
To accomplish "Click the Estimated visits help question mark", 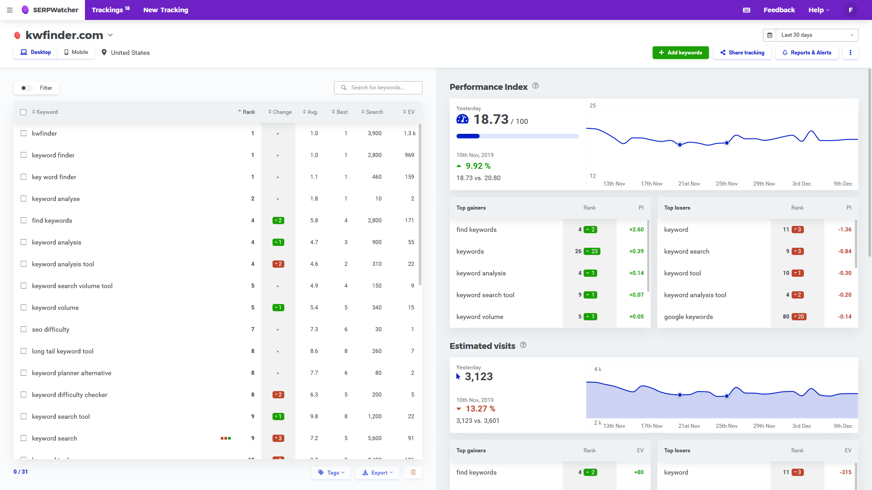I will click(x=523, y=345).
